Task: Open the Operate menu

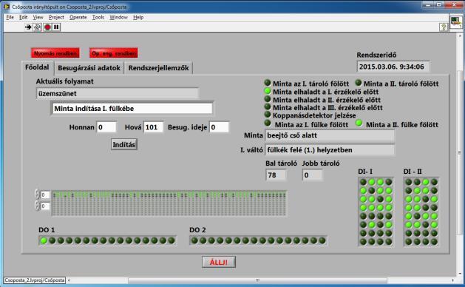Action: point(78,17)
